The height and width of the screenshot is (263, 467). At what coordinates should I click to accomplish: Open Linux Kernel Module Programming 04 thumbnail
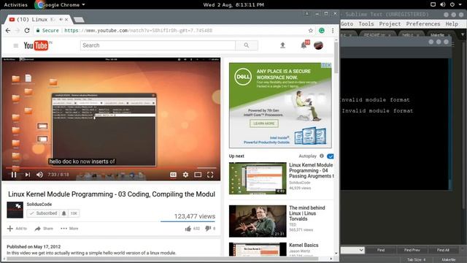(x=258, y=178)
